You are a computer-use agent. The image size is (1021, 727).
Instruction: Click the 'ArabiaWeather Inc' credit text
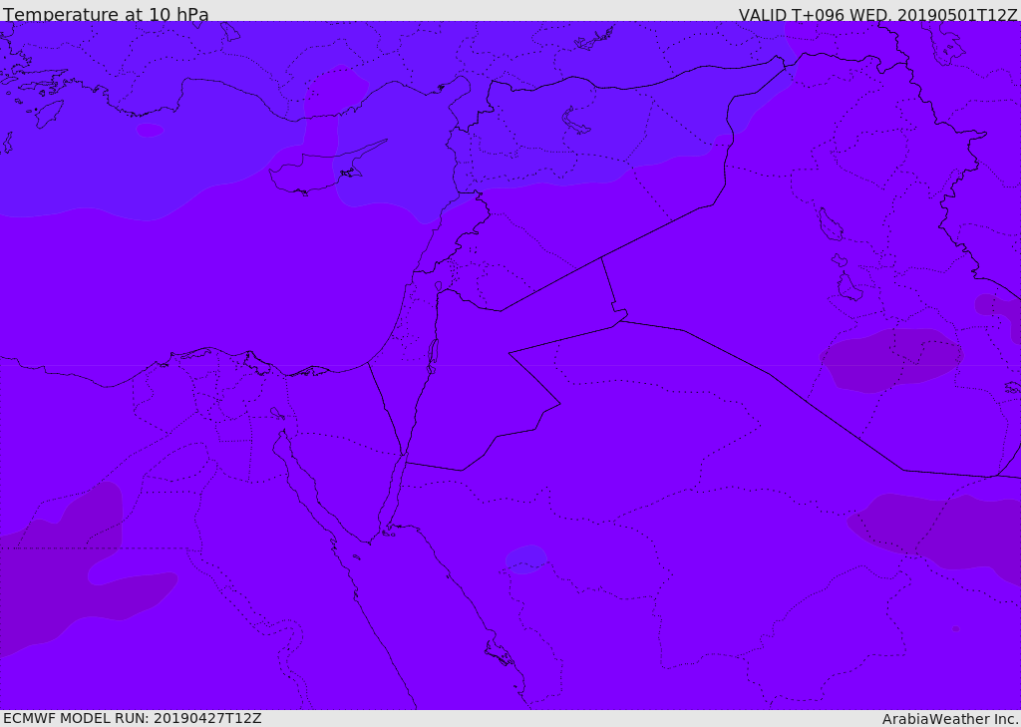point(949,719)
